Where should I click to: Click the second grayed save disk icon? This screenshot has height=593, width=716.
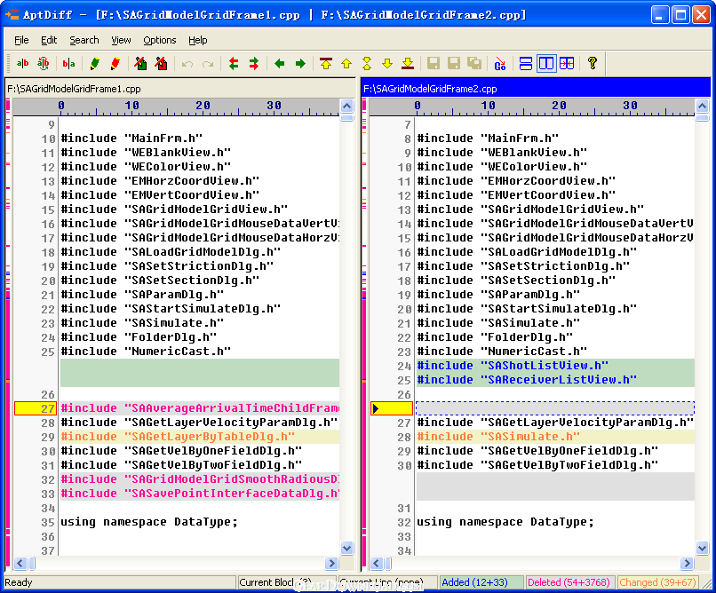(454, 63)
